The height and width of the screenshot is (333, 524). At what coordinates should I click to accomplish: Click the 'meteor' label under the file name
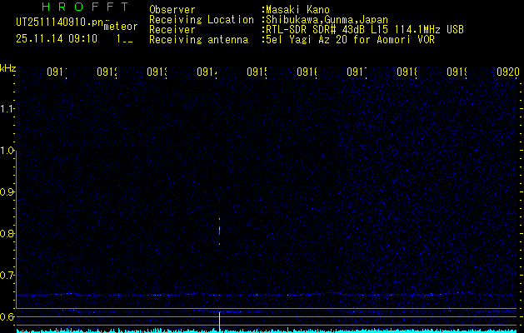point(121,27)
